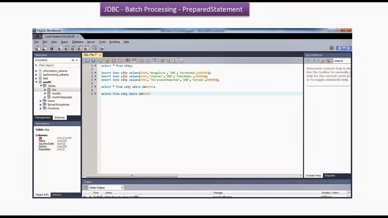Expand the information_schema schema

point(36,71)
